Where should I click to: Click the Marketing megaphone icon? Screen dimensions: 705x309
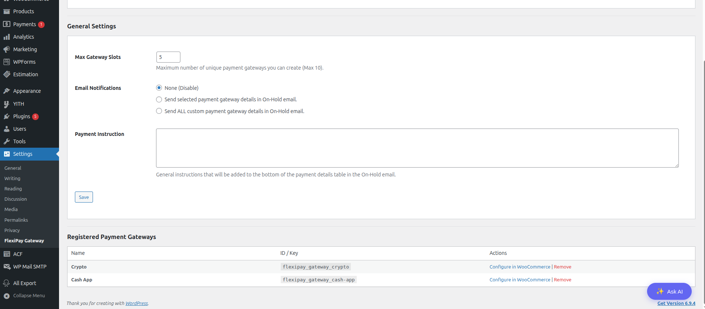(7, 49)
